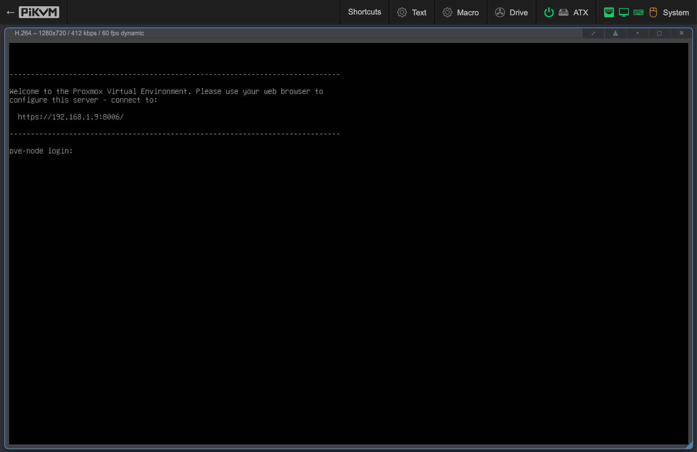Open the Macro menu

pos(461,12)
